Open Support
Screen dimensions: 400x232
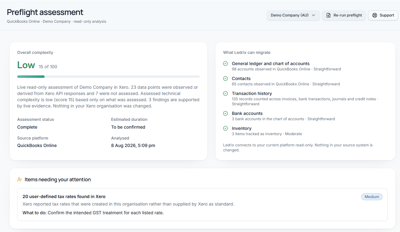383,15
